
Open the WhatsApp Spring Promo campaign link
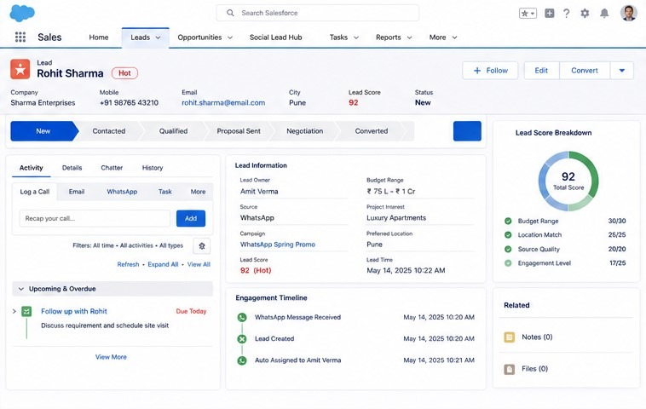tap(278, 245)
